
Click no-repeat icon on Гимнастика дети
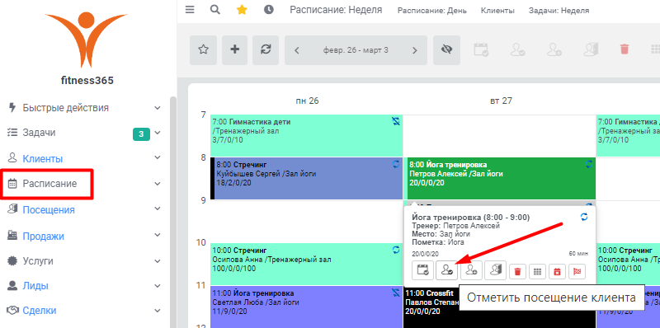[396, 121]
